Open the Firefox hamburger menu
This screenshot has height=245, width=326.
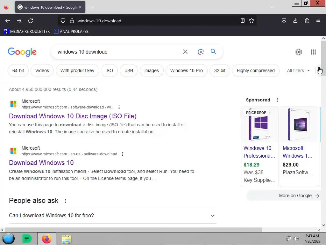click(x=318, y=21)
